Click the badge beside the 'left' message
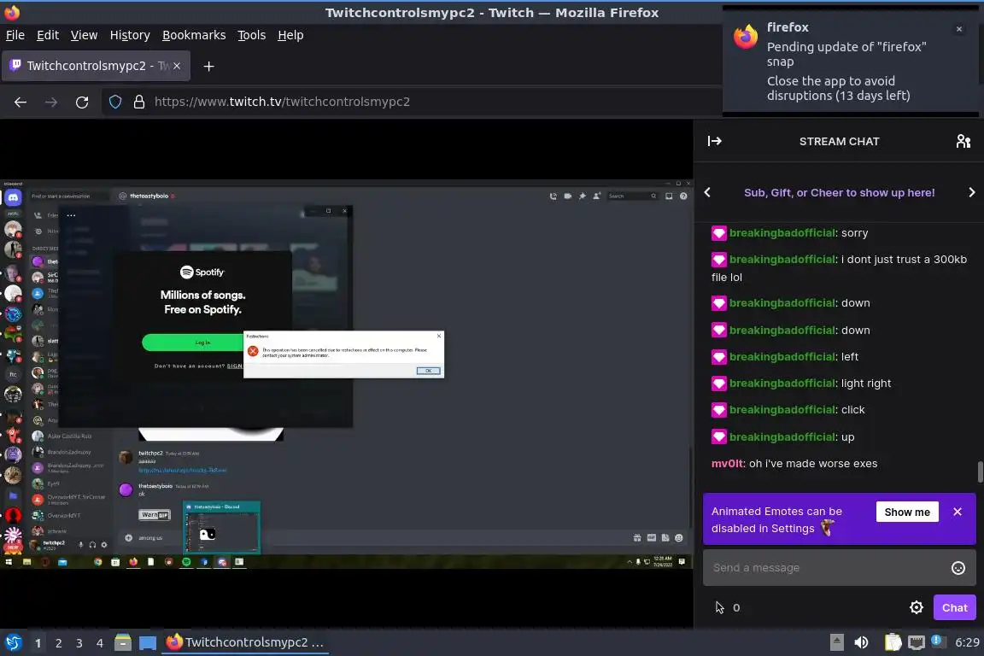This screenshot has width=984, height=656. [718, 356]
